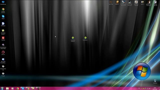The width and height of the screenshot is (160, 90).
Task: Open the Driver San Francisco shortcut
Action: click(130, 3)
